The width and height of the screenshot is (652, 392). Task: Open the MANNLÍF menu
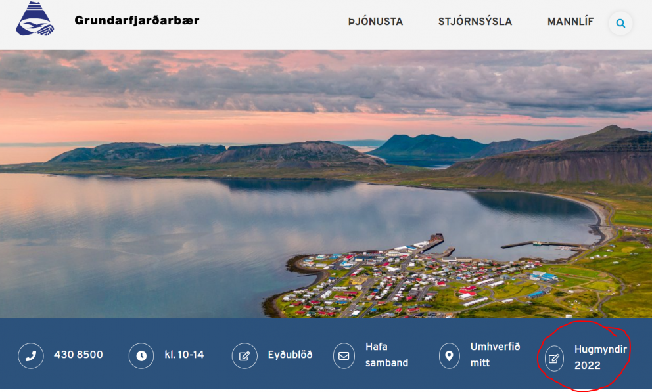pos(569,22)
